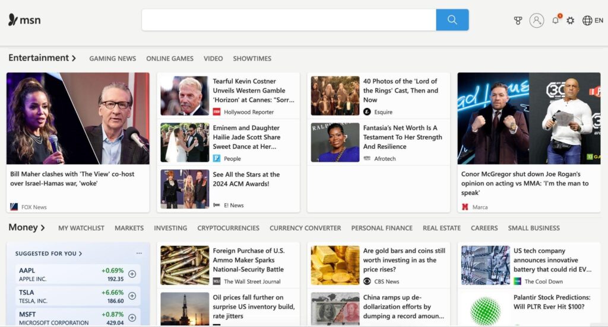This screenshot has width=608, height=327.
Task: Open the Suggested For You ellipsis menu
Action: coord(139,253)
